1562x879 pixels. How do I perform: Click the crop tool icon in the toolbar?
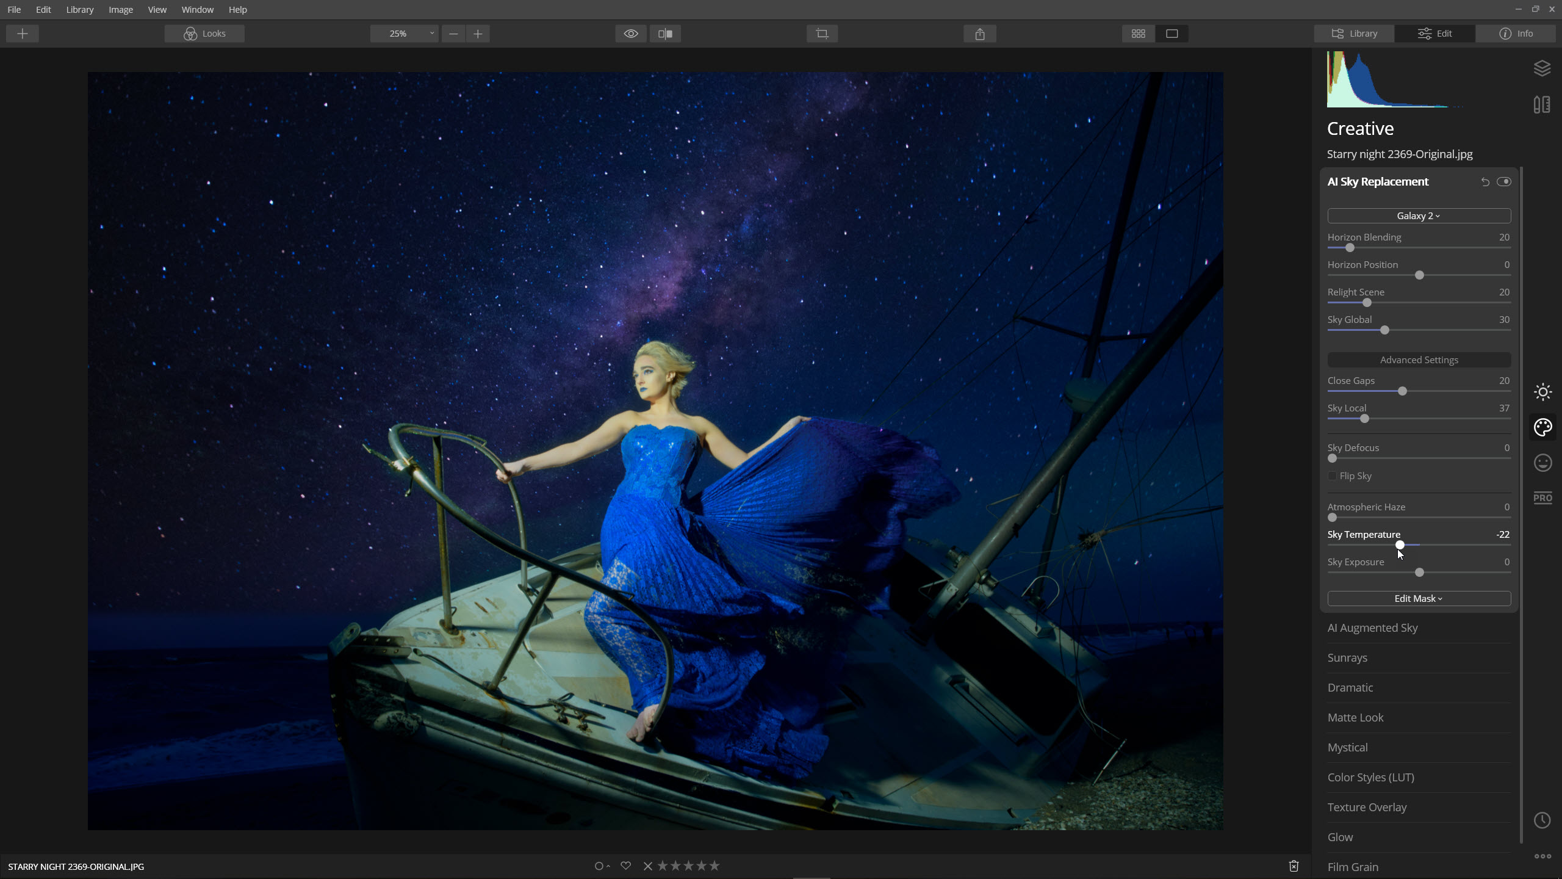coord(822,34)
